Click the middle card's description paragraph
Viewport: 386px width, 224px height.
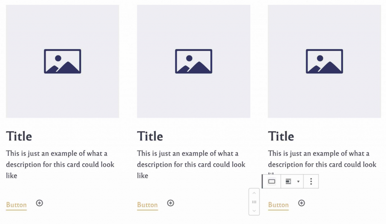click(191, 164)
